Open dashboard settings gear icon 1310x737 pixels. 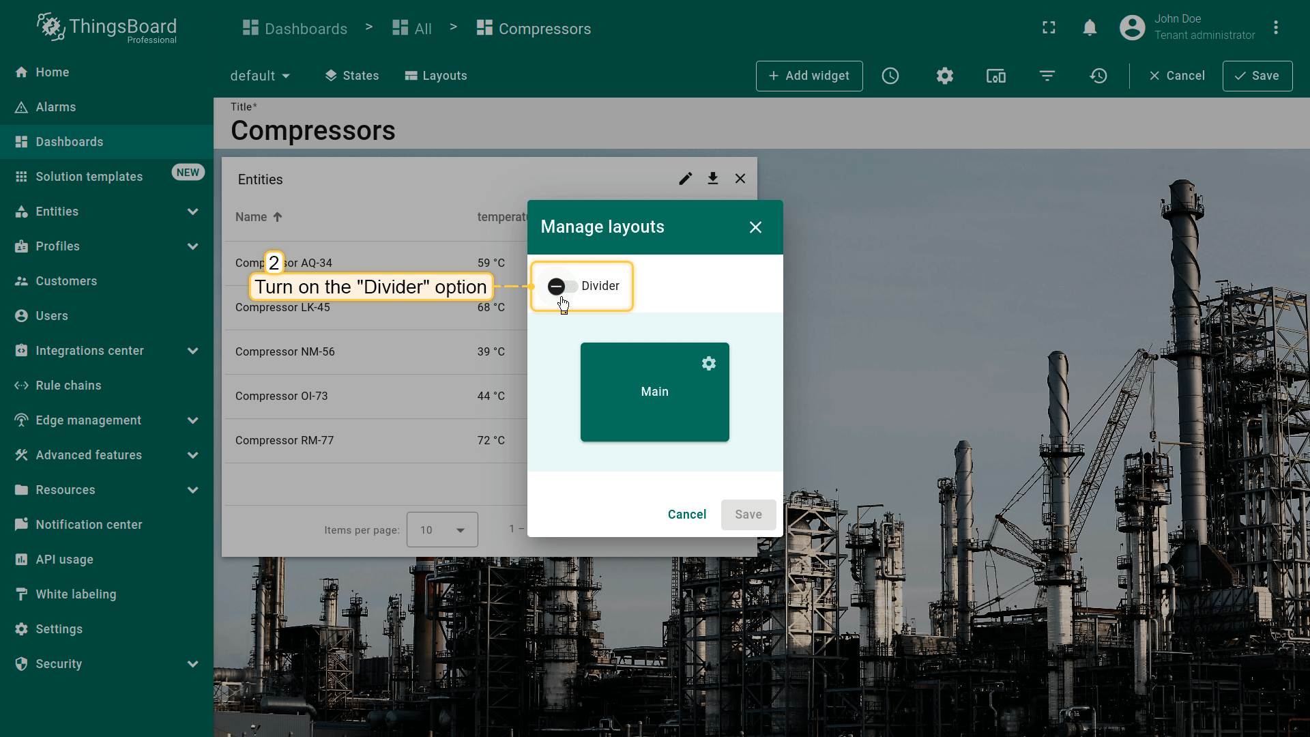[944, 76]
